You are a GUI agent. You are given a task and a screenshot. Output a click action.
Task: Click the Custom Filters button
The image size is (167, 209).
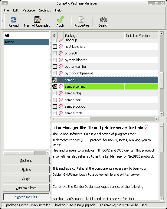point(26,188)
